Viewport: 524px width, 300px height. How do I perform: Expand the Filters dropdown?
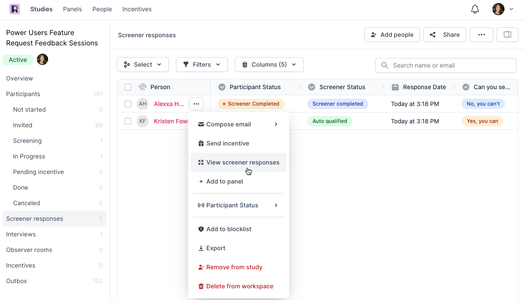point(202,65)
